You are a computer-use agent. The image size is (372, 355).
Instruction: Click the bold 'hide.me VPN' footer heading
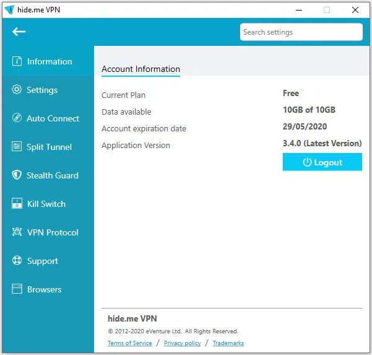(132, 318)
